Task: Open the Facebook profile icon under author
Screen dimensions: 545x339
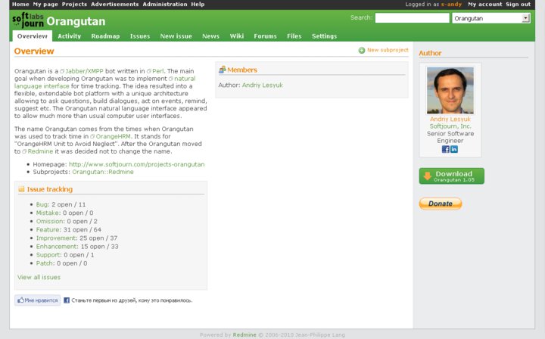Action: (x=446, y=149)
